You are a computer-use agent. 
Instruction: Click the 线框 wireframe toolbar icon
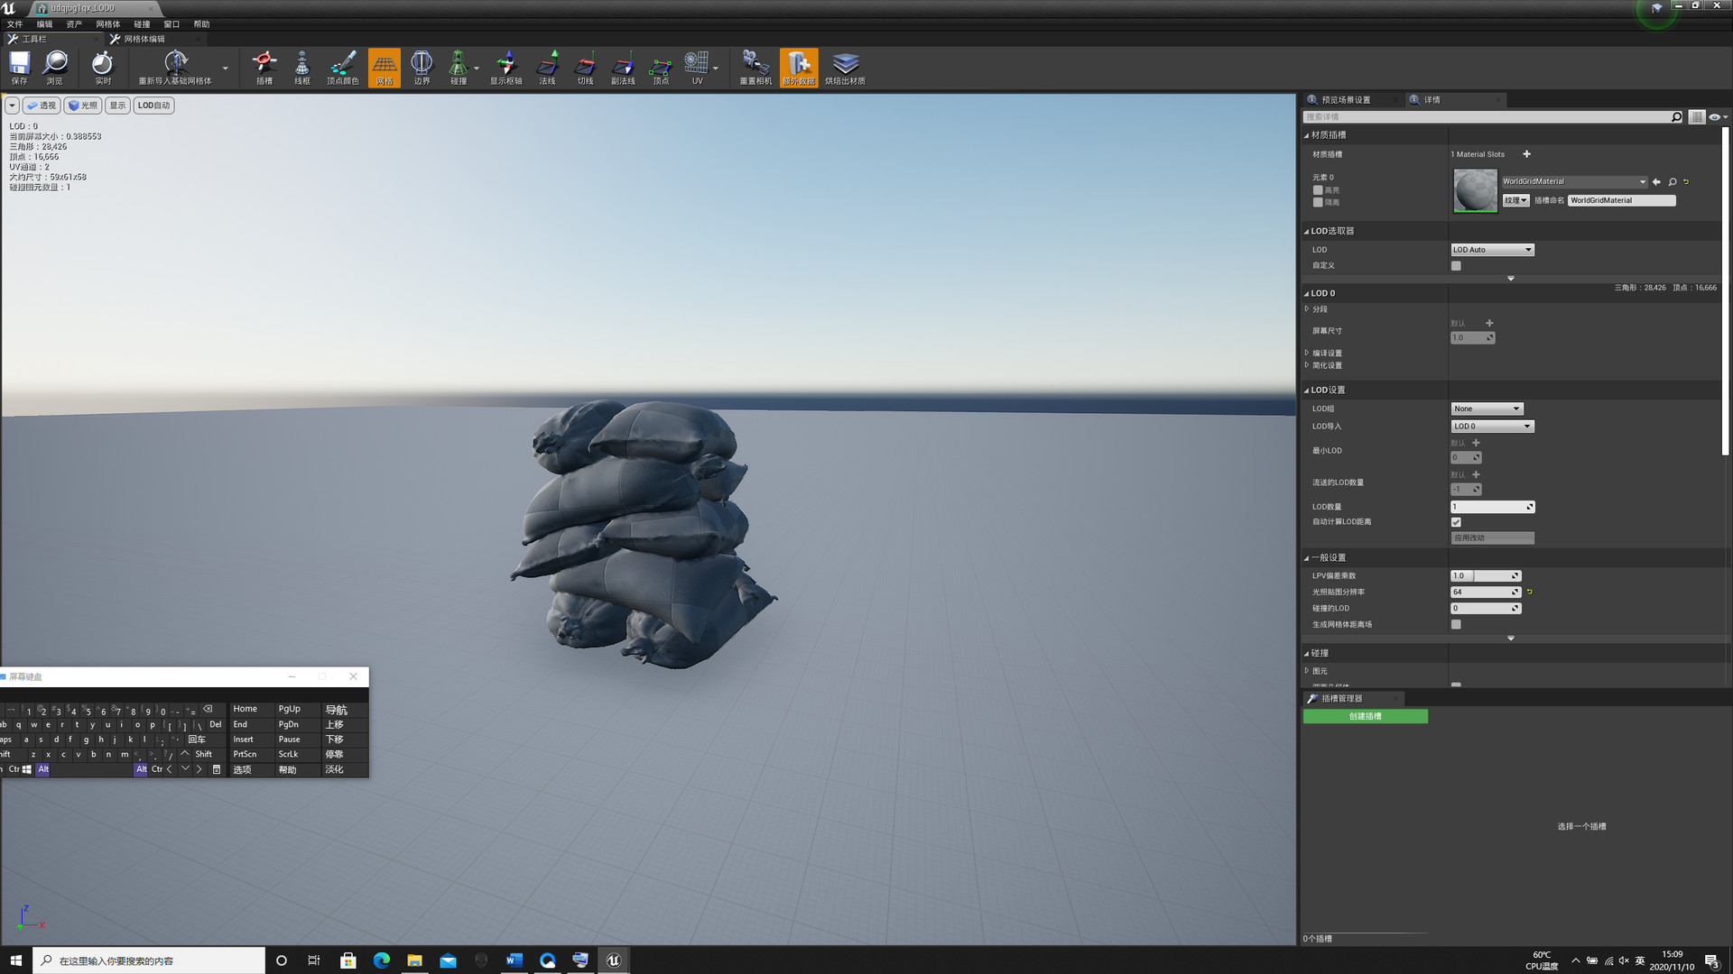pyautogui.click(x=302, y=67)
